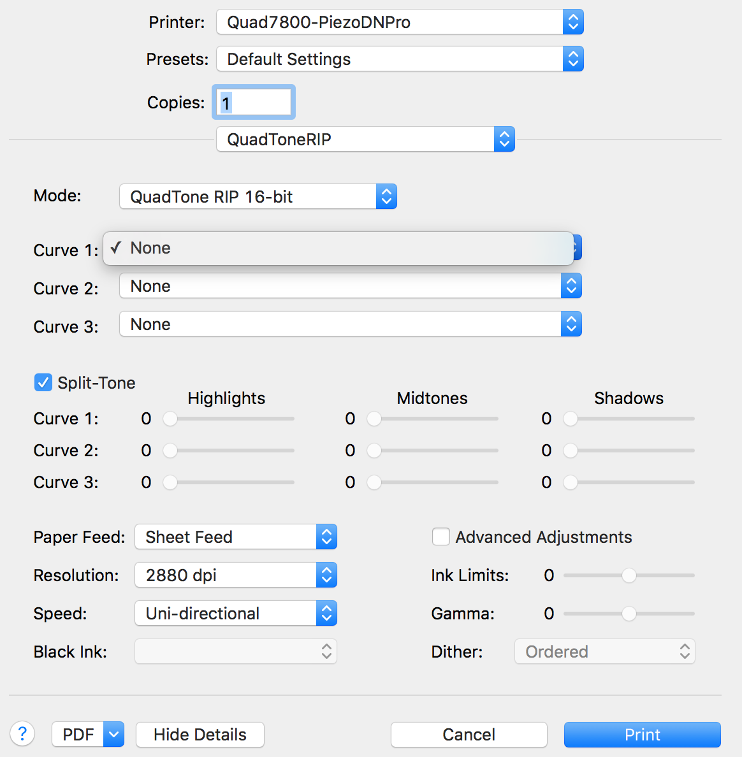Click the Curve 1 Midtones slider

[x=432, y=419]
